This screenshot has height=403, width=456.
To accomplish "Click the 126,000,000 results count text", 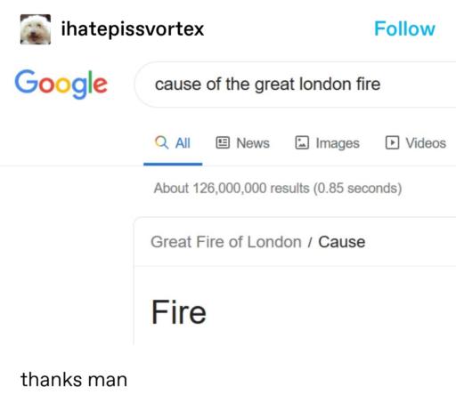I will [x=278, y=189].
